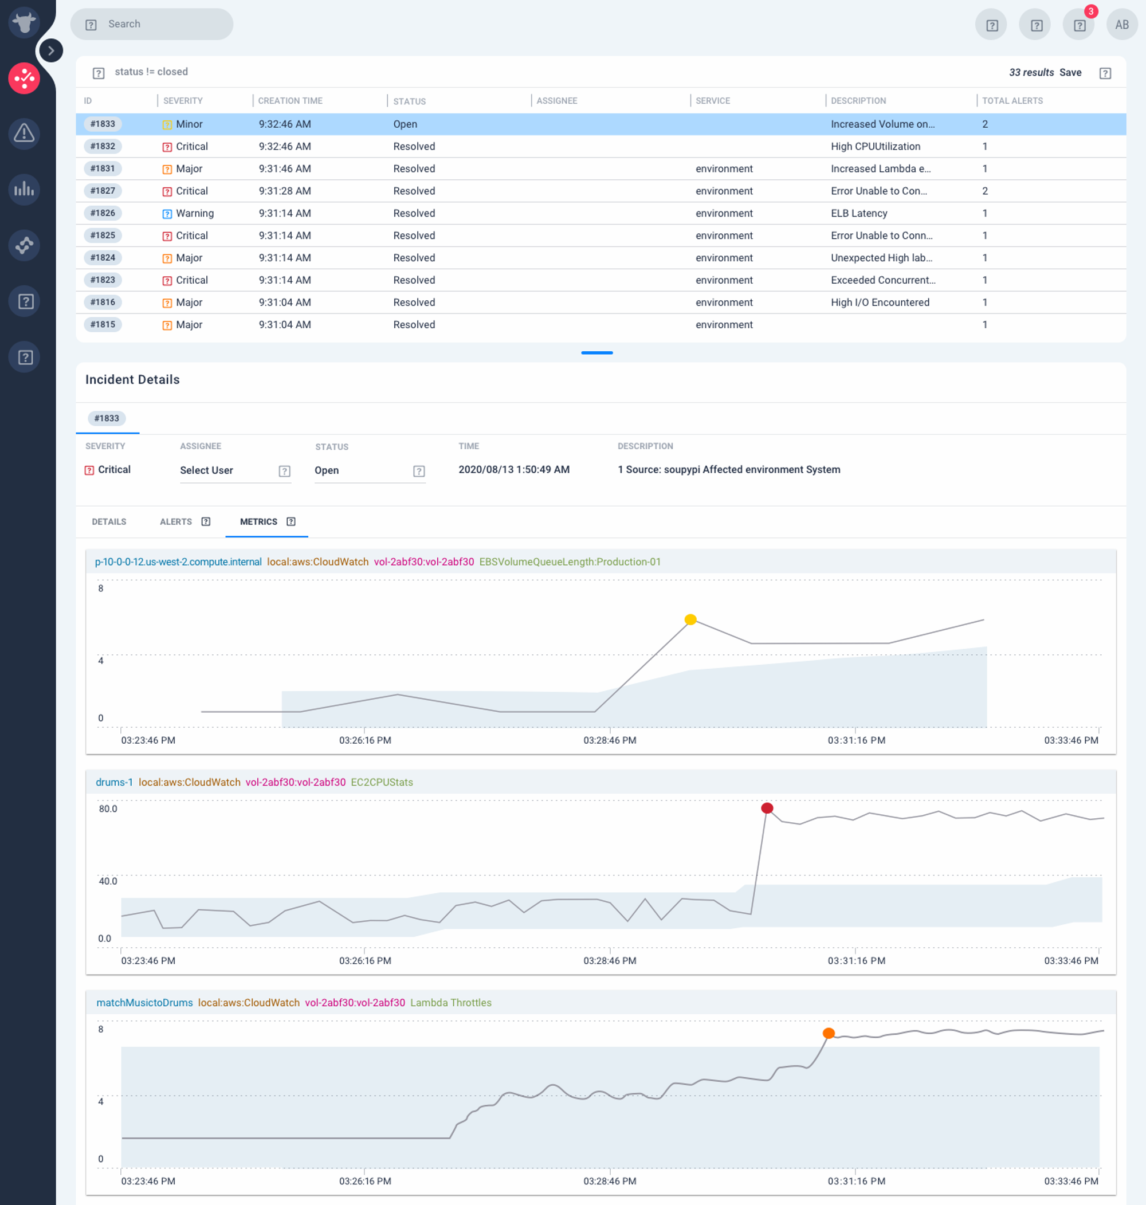Grab the blue panel splitter handle
The height and width of the screenshot is (1205, 1146).
[597, 353]
